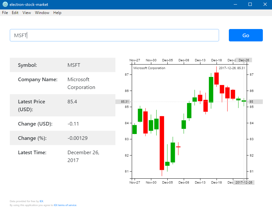
Task: Open the Window menu
Action: pyautogui.click(x=42, y=13)
